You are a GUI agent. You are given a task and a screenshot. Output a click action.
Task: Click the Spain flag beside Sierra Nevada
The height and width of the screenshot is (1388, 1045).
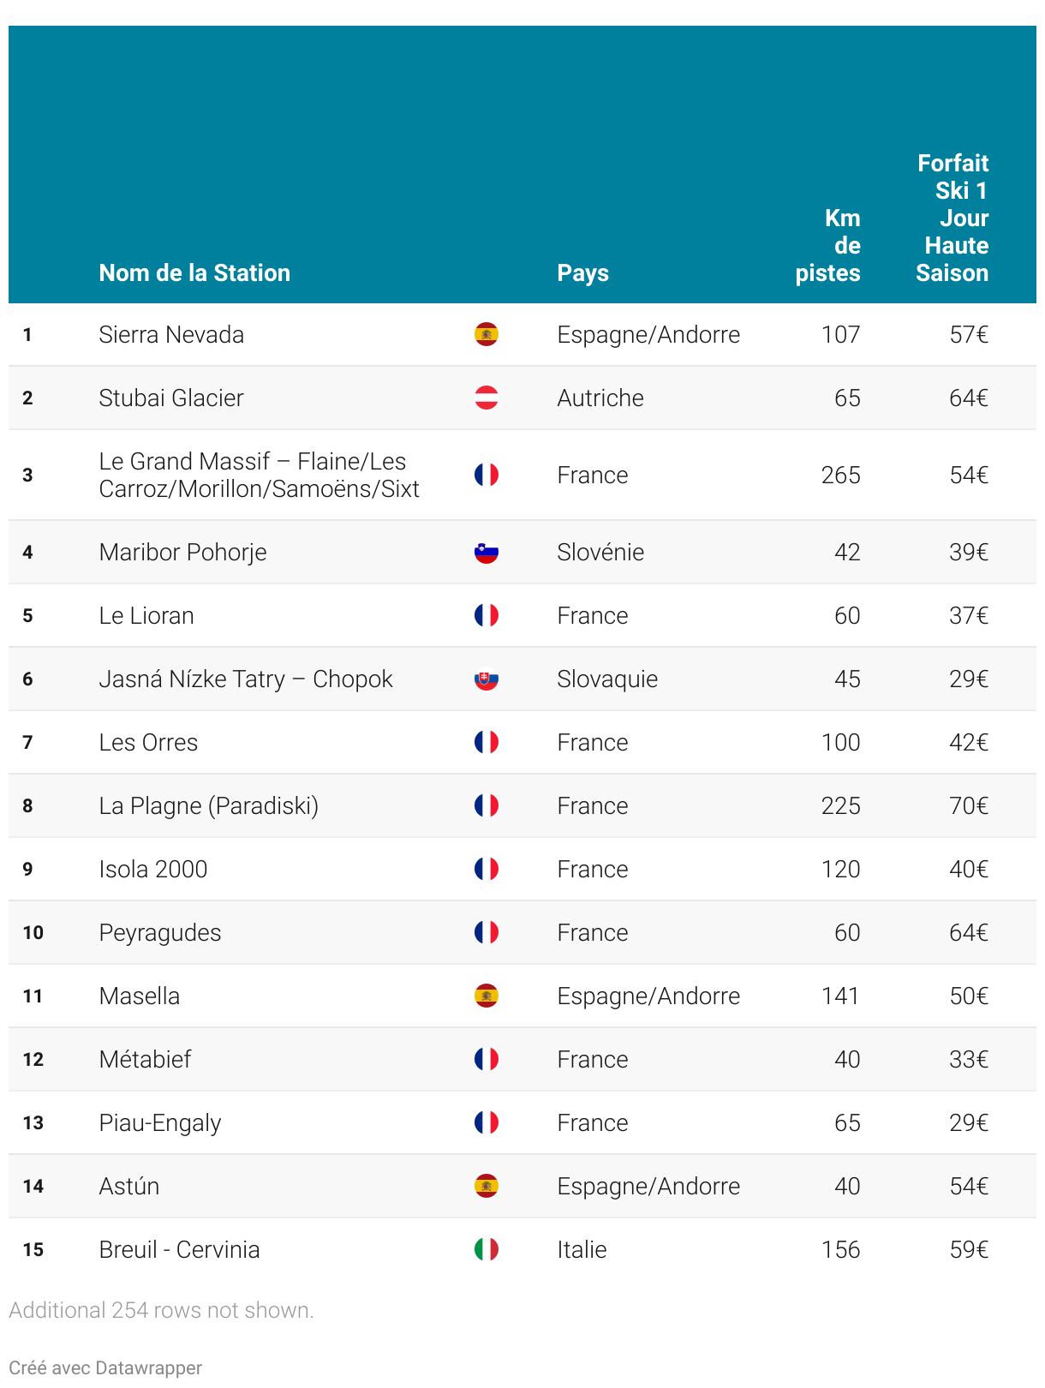click(487, 334)
